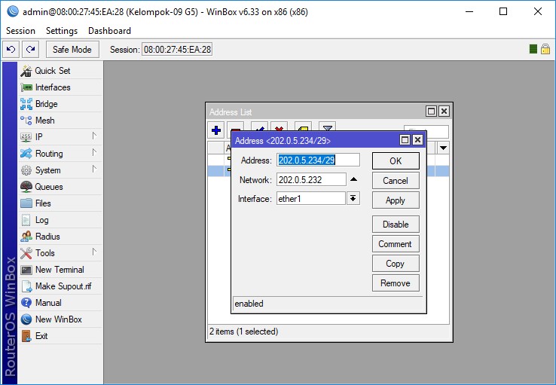Viewport: 556px width, 385px height.
Task: Collapse the Network field up arrow
Action: [353, 179]
